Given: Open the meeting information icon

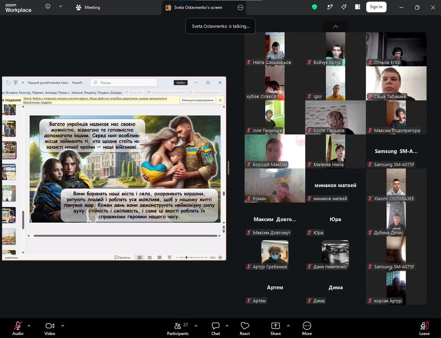Looking at the screenshot, I should pos(48,6).
